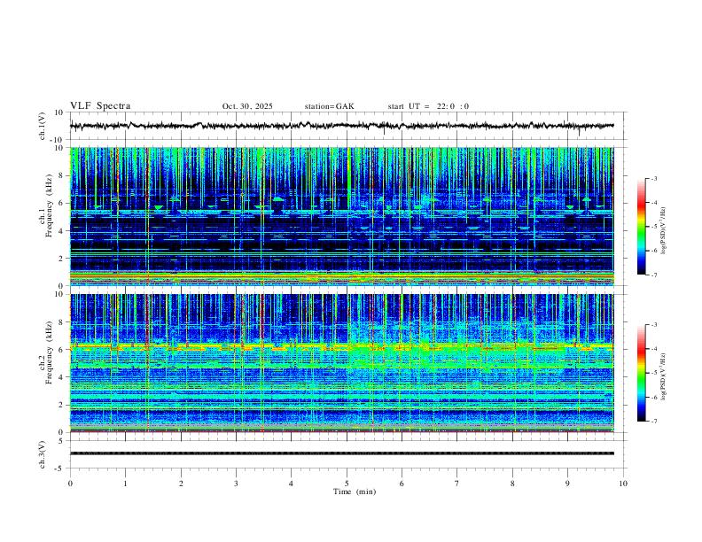Click the "-3" tick on ch.1 colorbar
The height and width of the screenshot is (542, 702).
[x=654, y=178]
